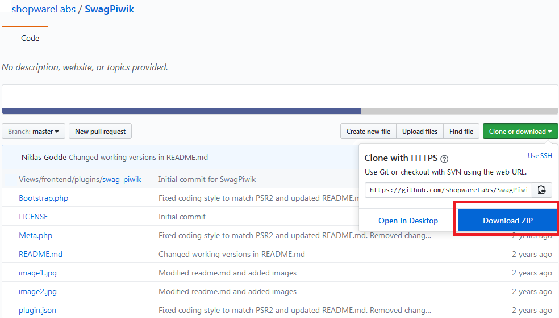Viewport: 559px width, 318px height.
Task: Click Open in Desktop link
Action: coord(408,221)
